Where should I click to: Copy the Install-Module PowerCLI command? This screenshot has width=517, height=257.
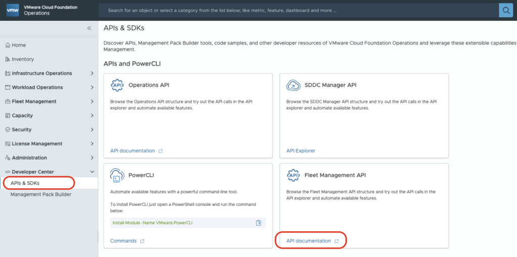pyautogui.click(x=258, y=223)
